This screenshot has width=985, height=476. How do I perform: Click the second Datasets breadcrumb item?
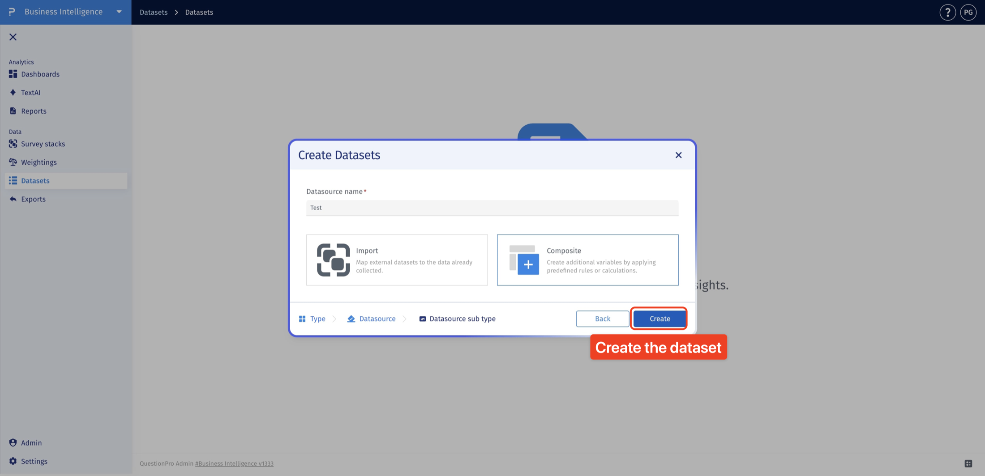199,12
